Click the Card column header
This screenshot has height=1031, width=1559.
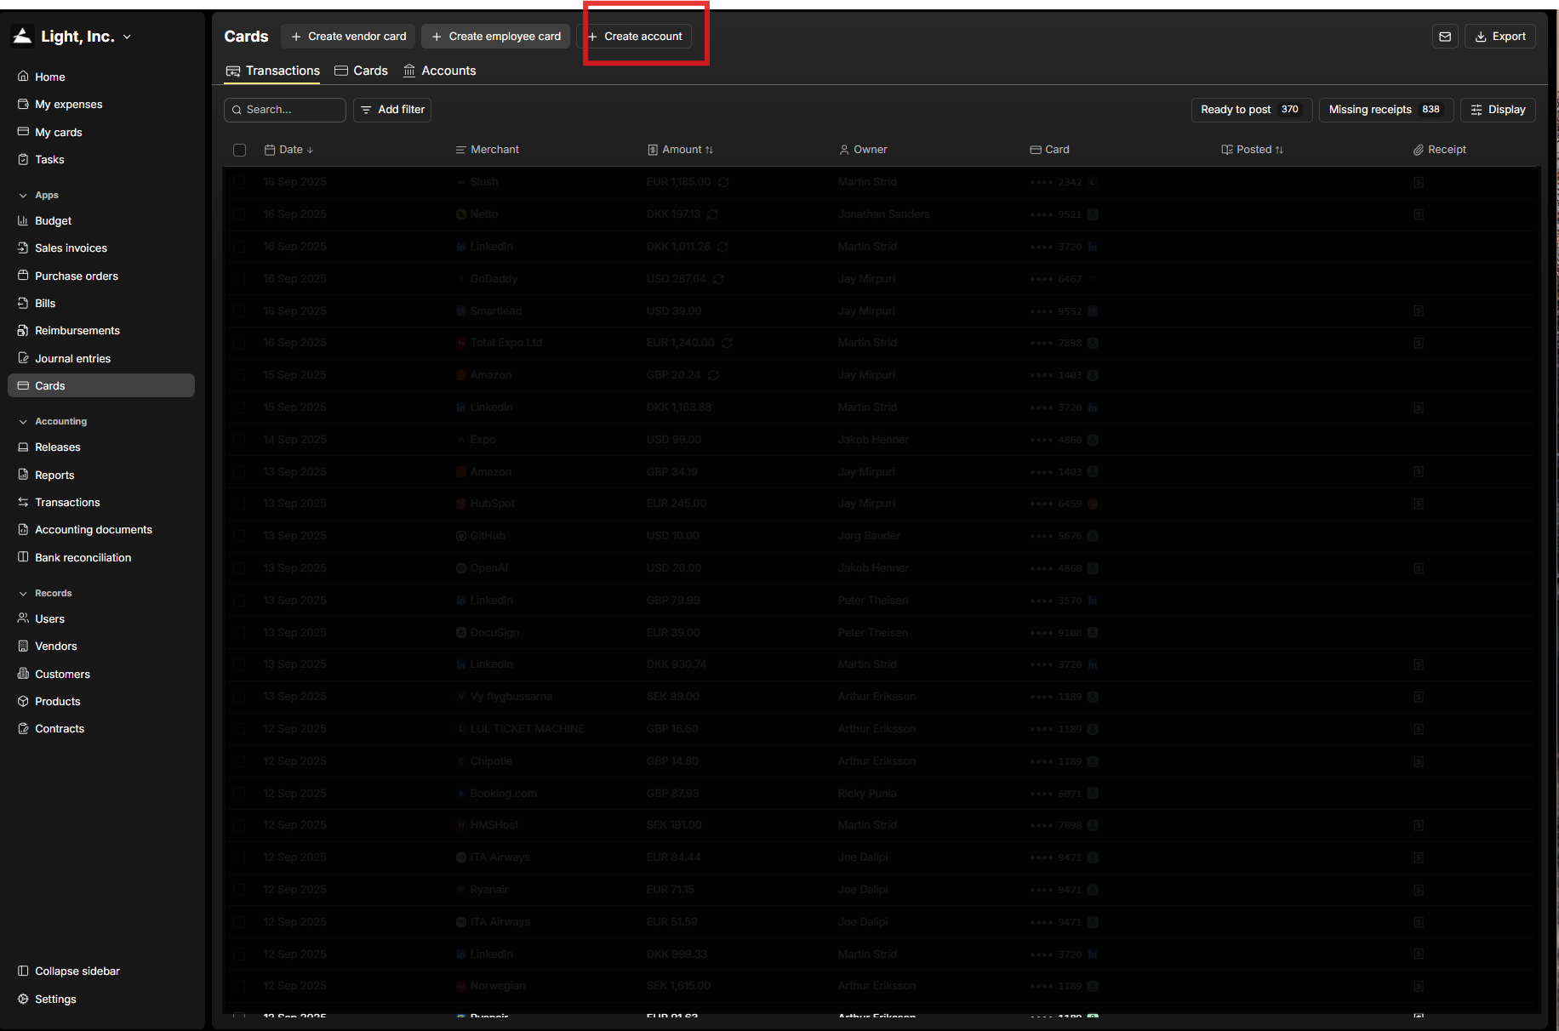(1049, 150)
